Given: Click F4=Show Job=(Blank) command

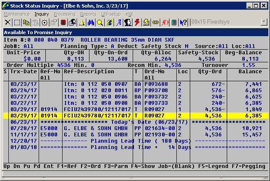Looking at the screenshot, I should click(163, 166).
